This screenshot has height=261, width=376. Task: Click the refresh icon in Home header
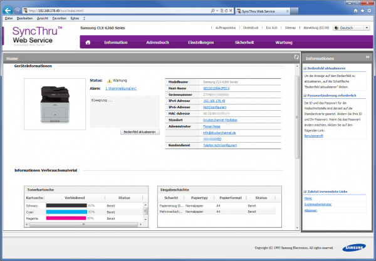pyautogui.click(x=295, y=58)
